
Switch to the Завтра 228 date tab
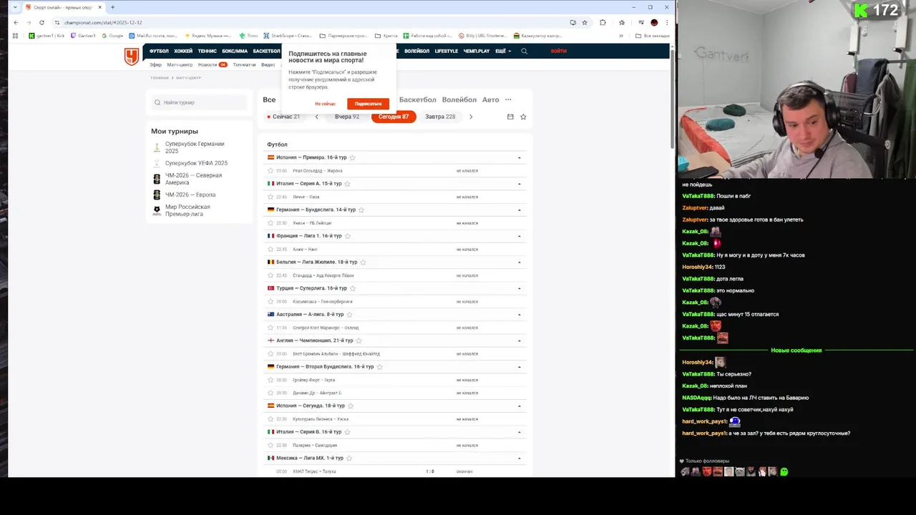440,117
